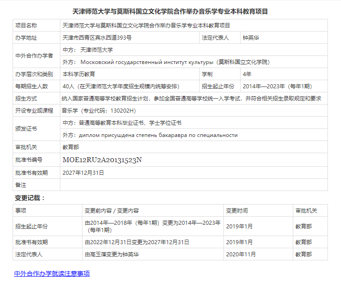Viewport: 341px width, 282px height.
Task: Click 教育部 in the 2020年11月 row
Action: 304,255
